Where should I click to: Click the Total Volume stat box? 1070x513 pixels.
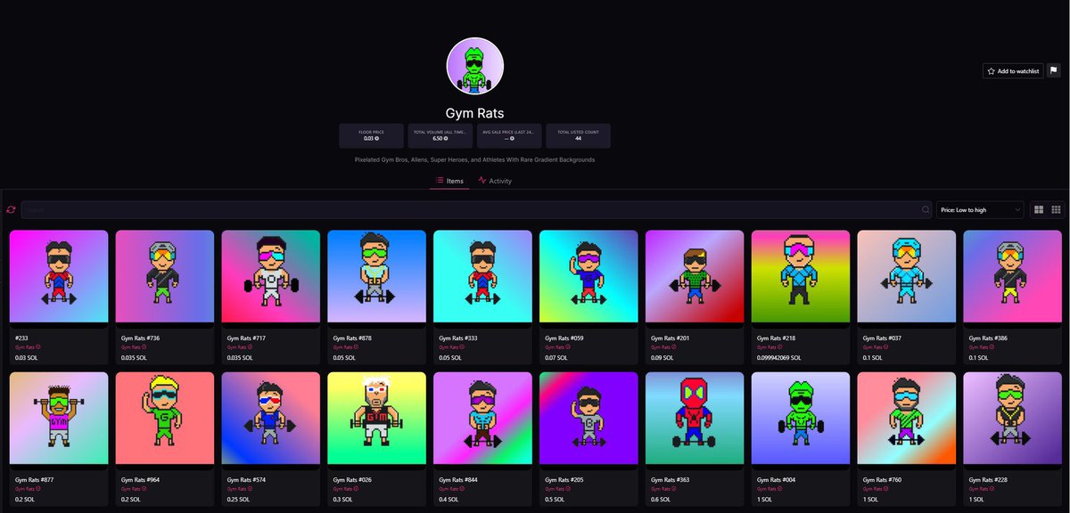pyautogui.click(x=439, y=135)
